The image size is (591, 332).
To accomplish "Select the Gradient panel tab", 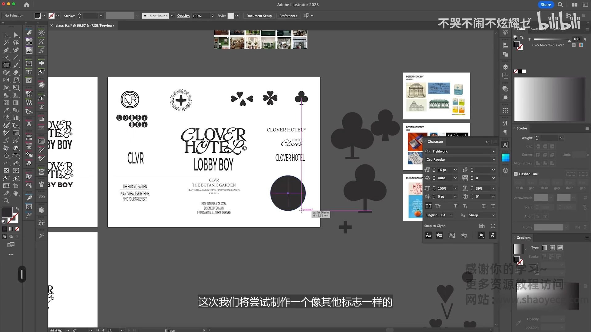I will click(523, 238).
